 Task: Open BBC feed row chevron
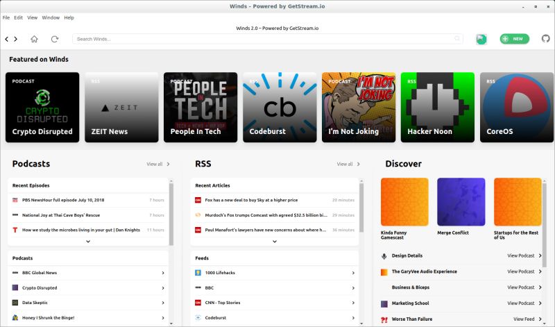click(353, 288)
